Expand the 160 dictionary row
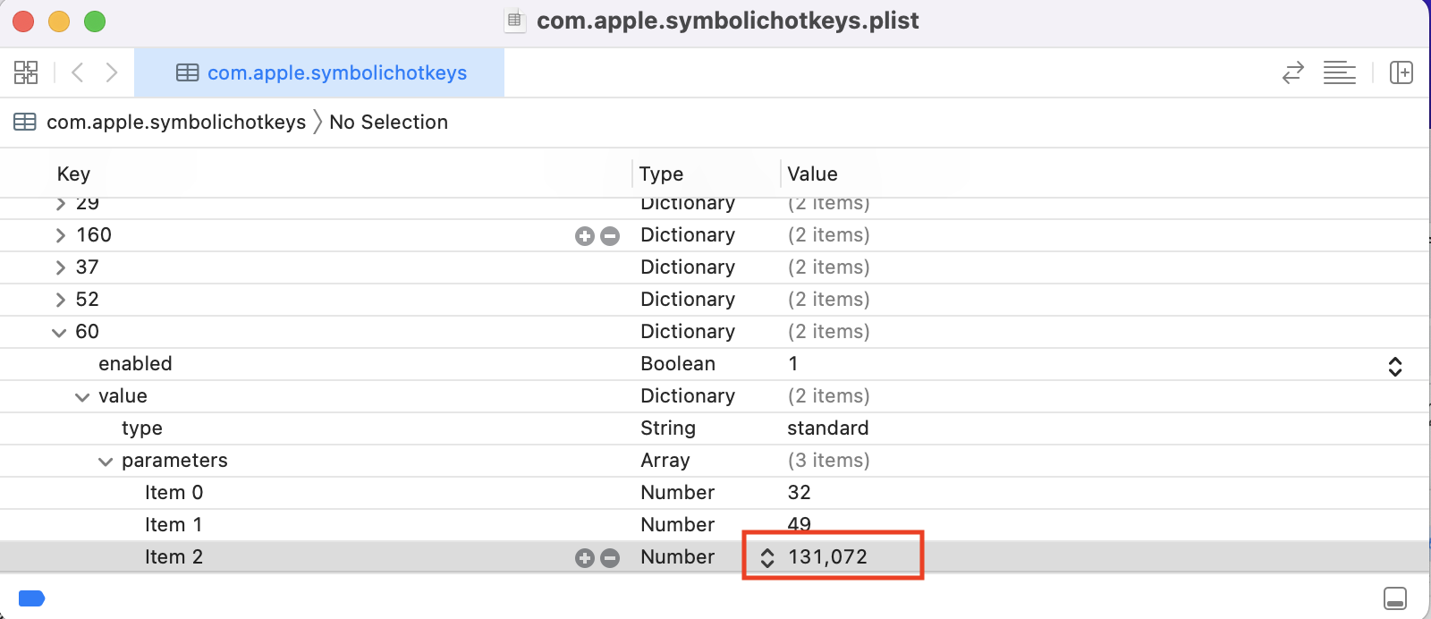1431x619 pixels. pos(60,235)
